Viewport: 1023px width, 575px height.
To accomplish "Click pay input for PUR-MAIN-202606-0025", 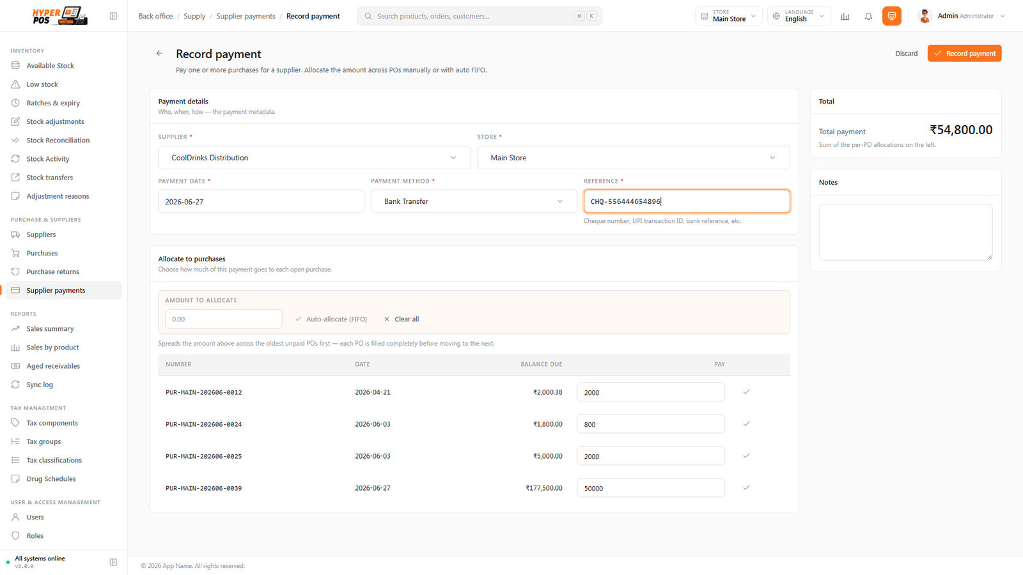I will click(651, 456).
